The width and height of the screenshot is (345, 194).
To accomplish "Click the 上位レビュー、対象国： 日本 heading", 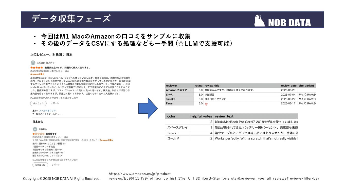I will (51, 55).
